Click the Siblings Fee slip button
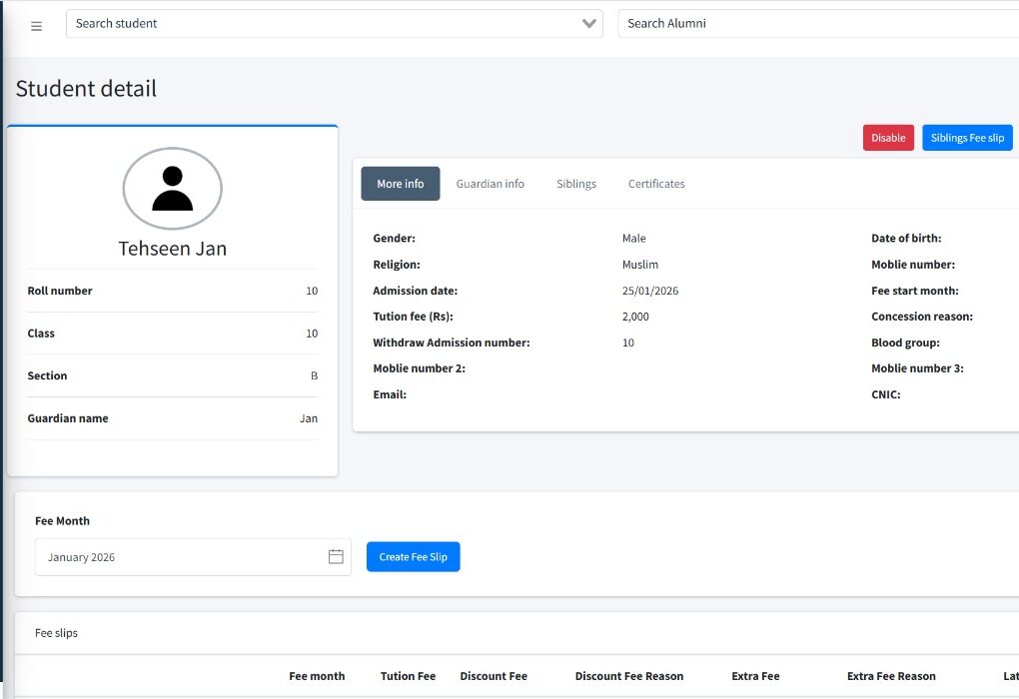Viewport: 1019px width, 699px height. [966, 138]
